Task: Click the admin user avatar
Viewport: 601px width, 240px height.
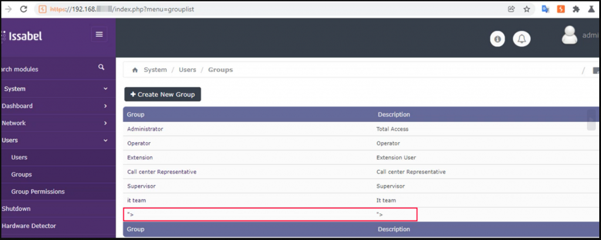Action: pos(569,35)
